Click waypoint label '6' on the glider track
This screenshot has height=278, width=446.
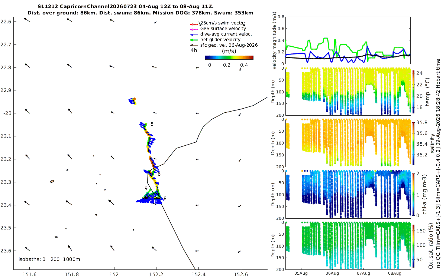159,174
